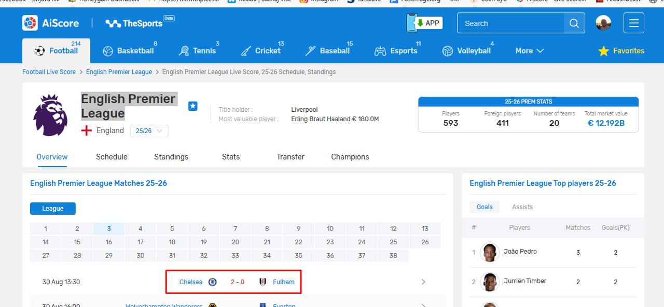Click the 30 Aug 13:30 match time
This screenshot has height=307, width=664.
click(61, 282)
